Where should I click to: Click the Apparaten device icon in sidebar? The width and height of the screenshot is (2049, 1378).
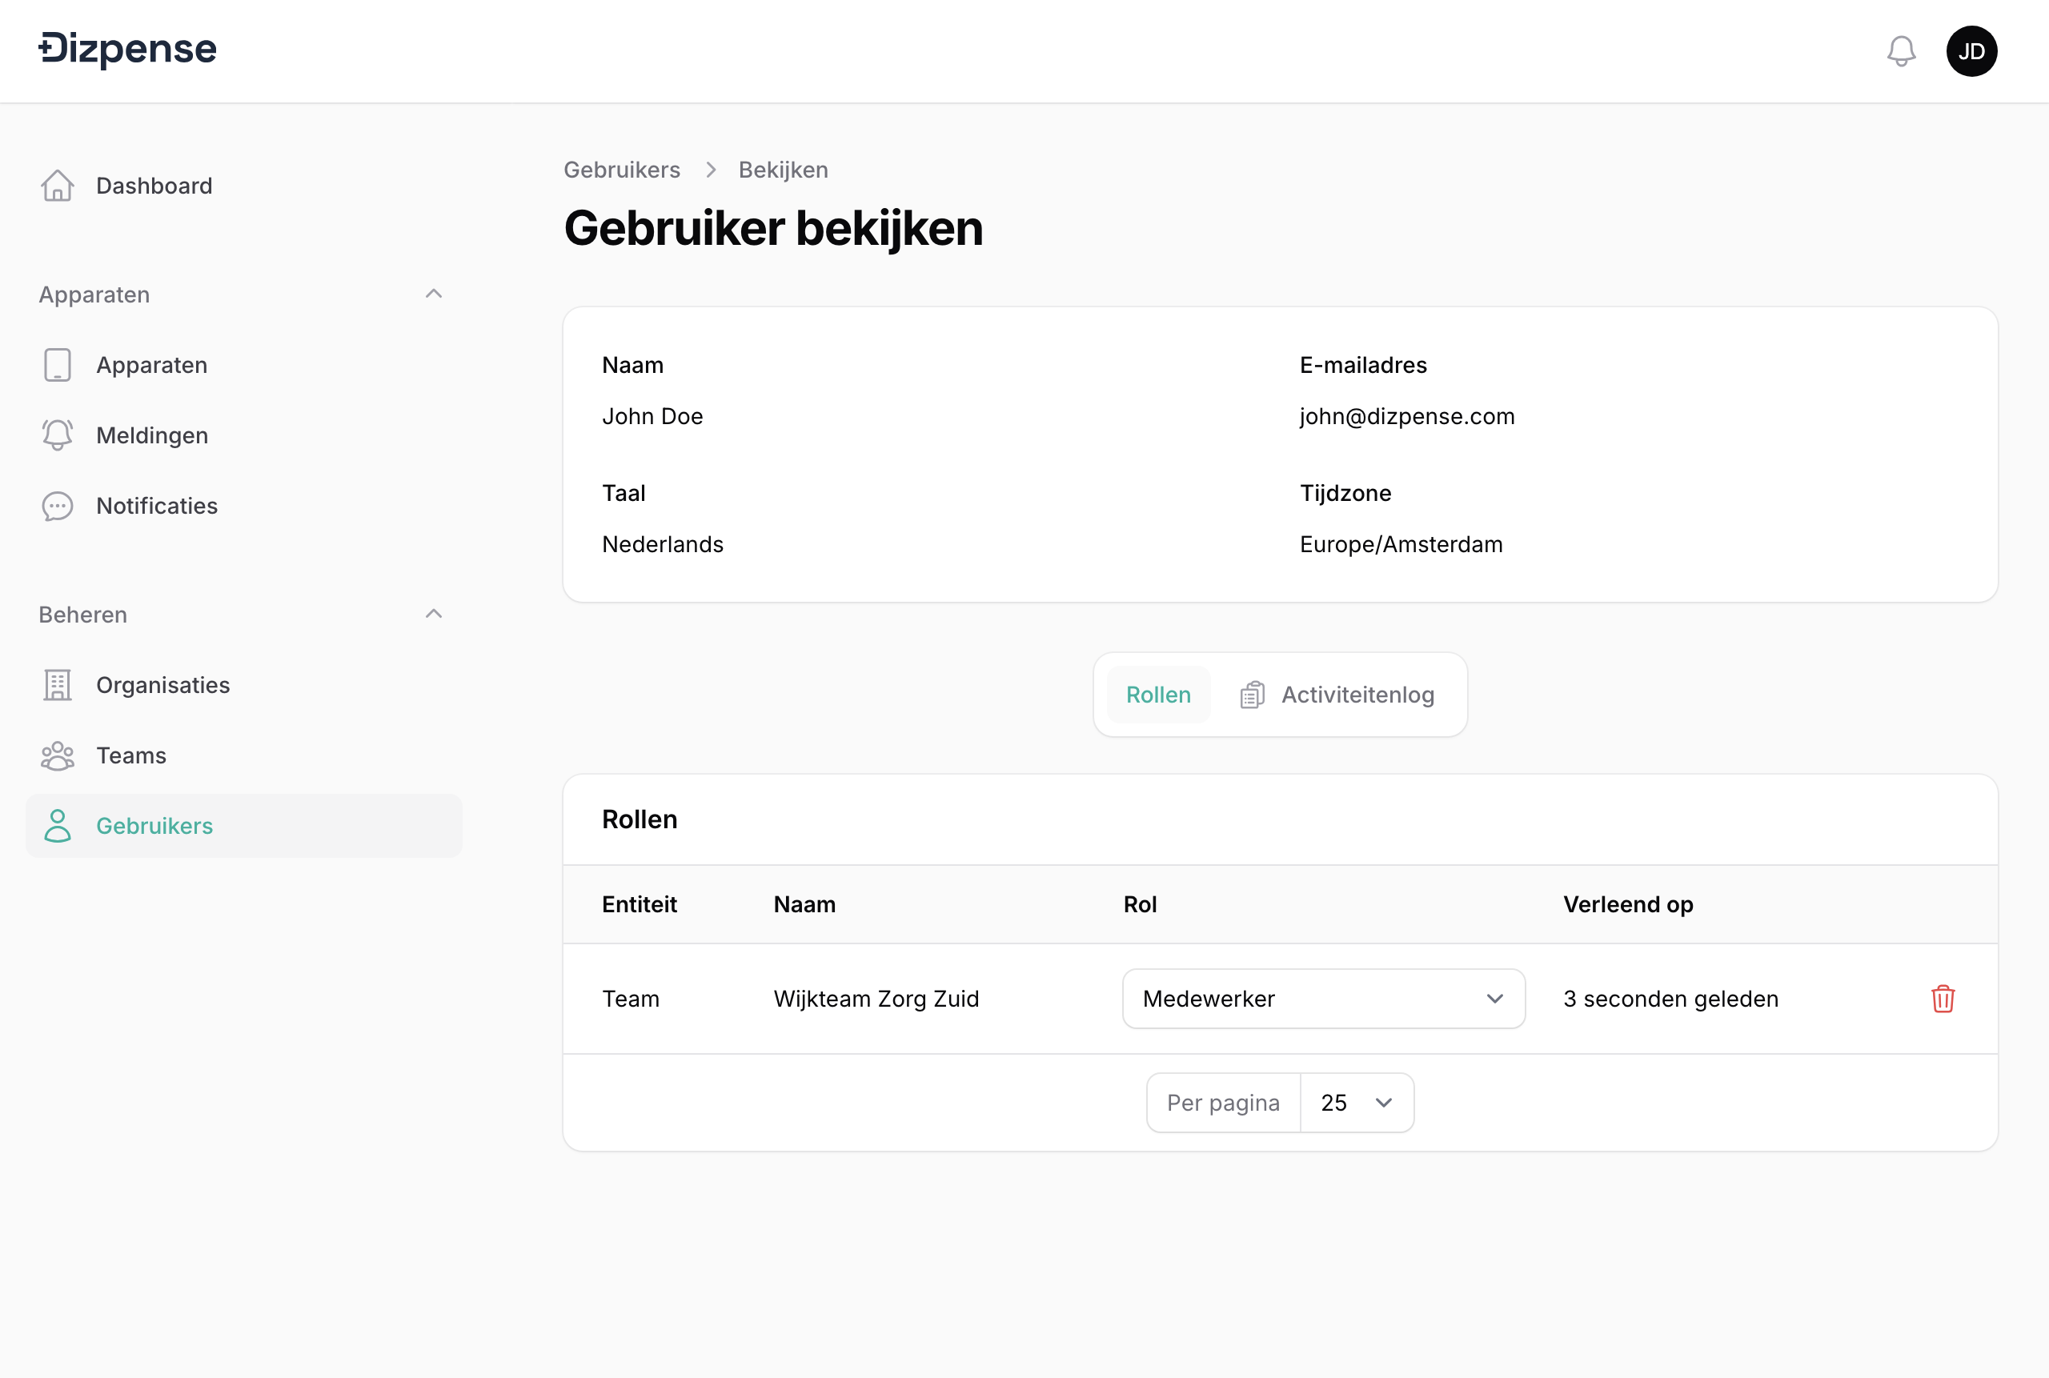[58, 365]
